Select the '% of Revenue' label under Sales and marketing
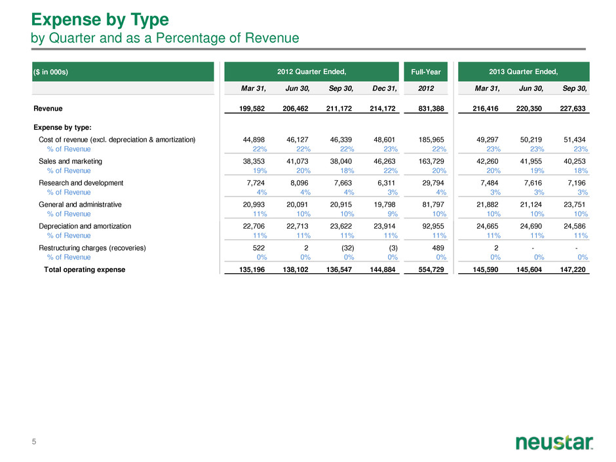Image resolution: width=616 pixels, height=462 pixels. (x=69, y=170)
